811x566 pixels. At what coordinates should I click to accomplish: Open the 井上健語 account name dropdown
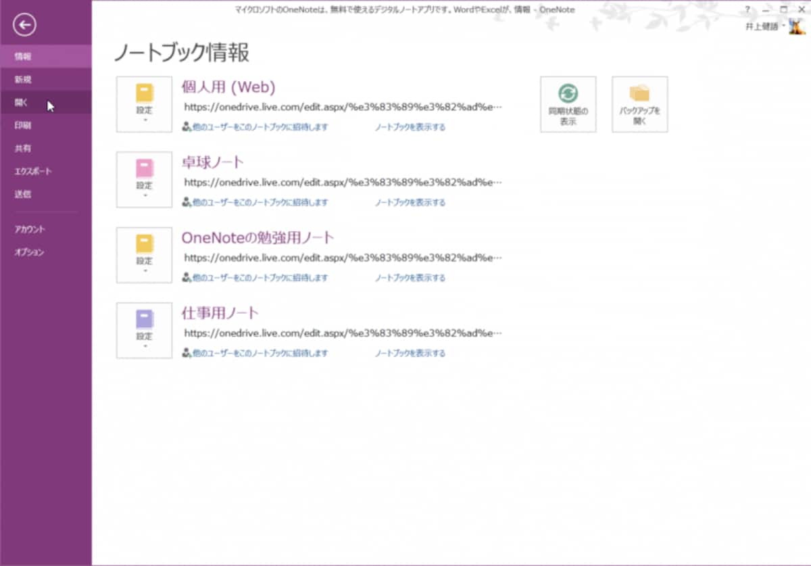tap(765, 26)
